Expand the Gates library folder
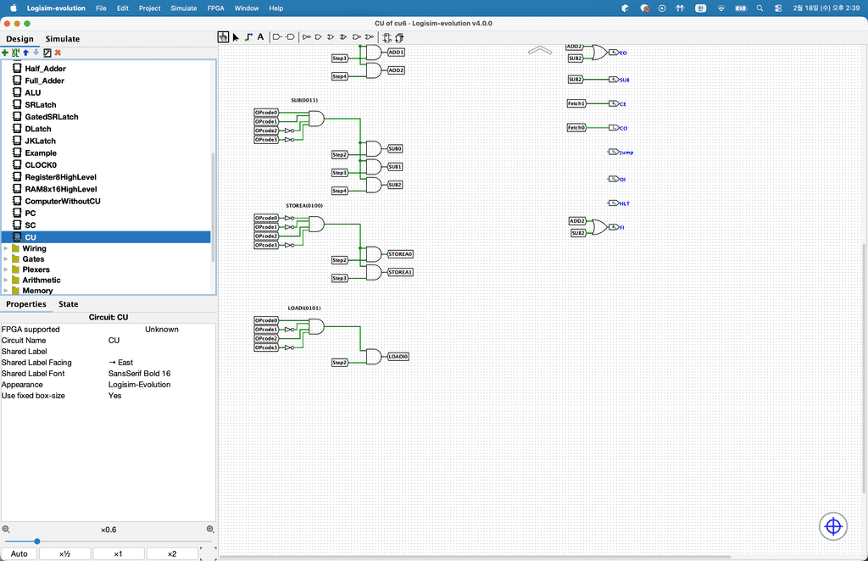 pos(6,259)
